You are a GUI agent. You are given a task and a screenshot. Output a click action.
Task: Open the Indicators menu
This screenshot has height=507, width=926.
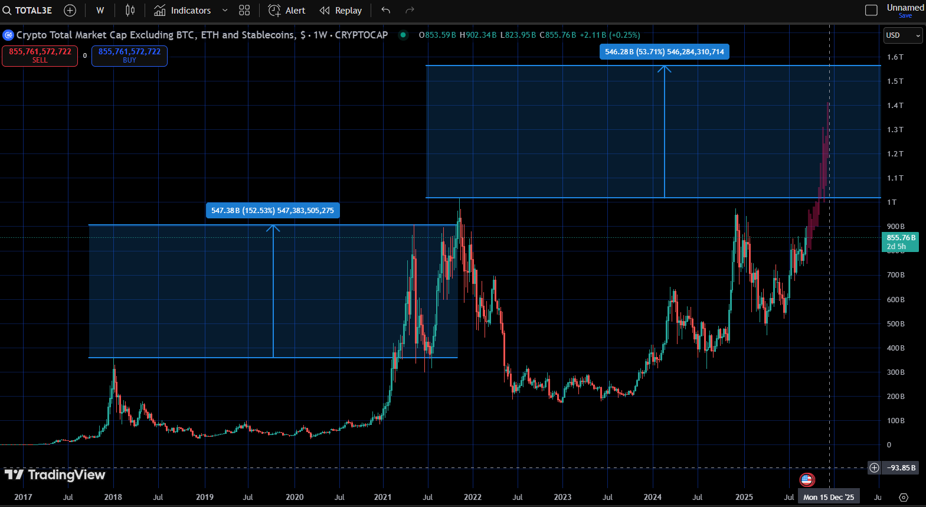point(182,11)
